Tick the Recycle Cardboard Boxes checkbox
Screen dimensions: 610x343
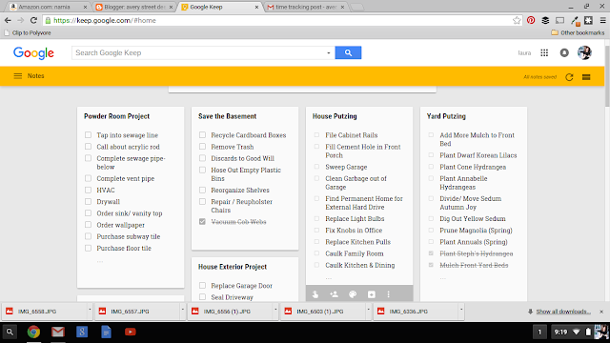point(202,135)
